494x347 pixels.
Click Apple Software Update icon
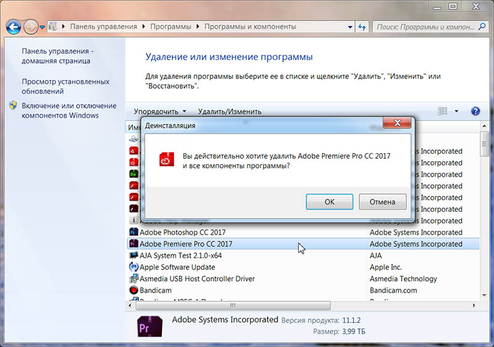point(133,267)
